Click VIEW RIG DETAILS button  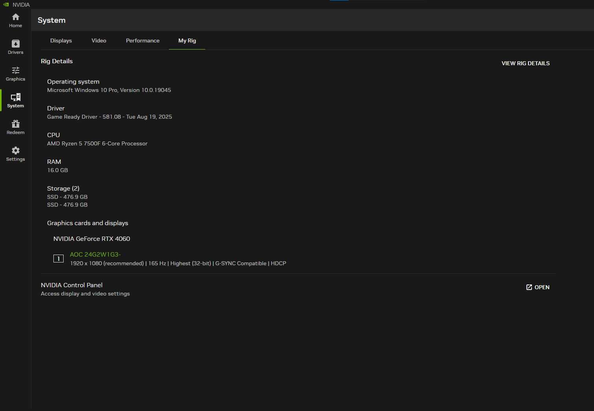(526, 63)
